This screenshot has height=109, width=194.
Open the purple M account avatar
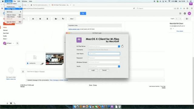(189, 13)
